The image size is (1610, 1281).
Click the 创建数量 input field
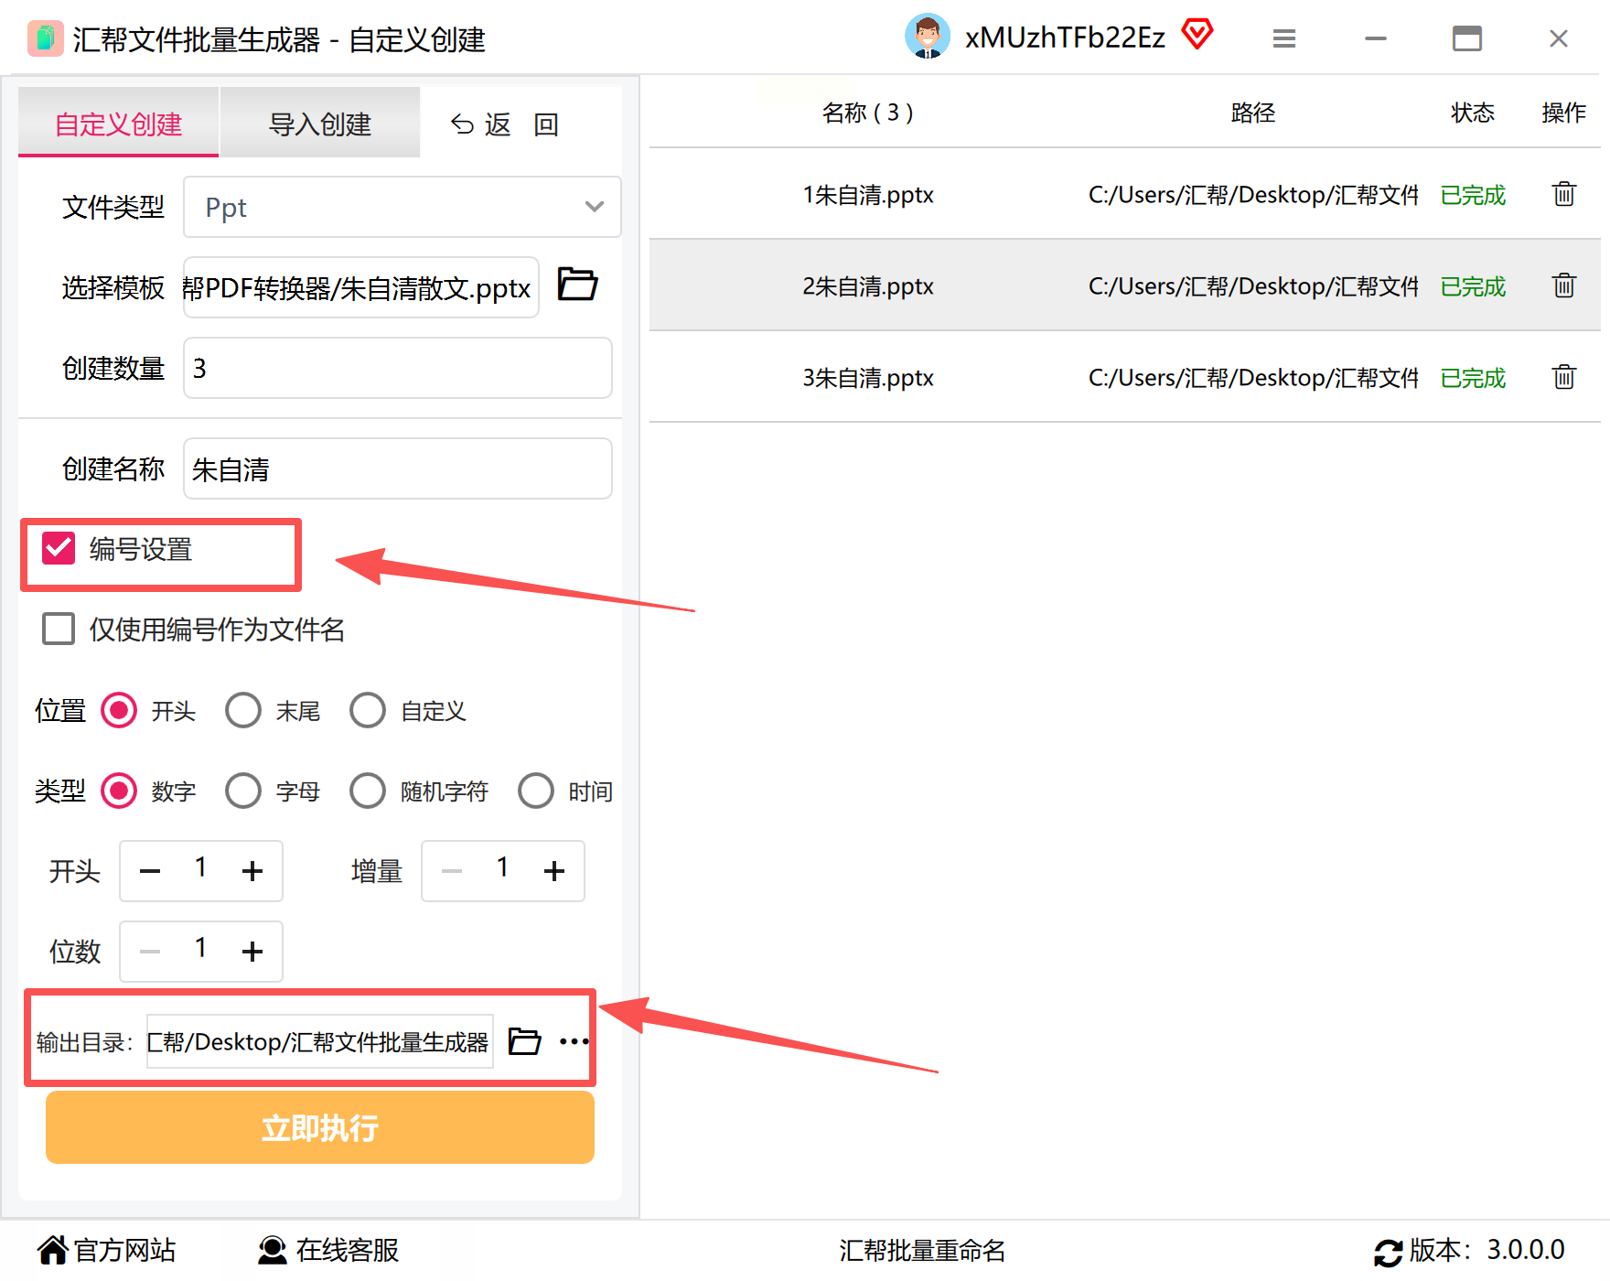[398, 368]
